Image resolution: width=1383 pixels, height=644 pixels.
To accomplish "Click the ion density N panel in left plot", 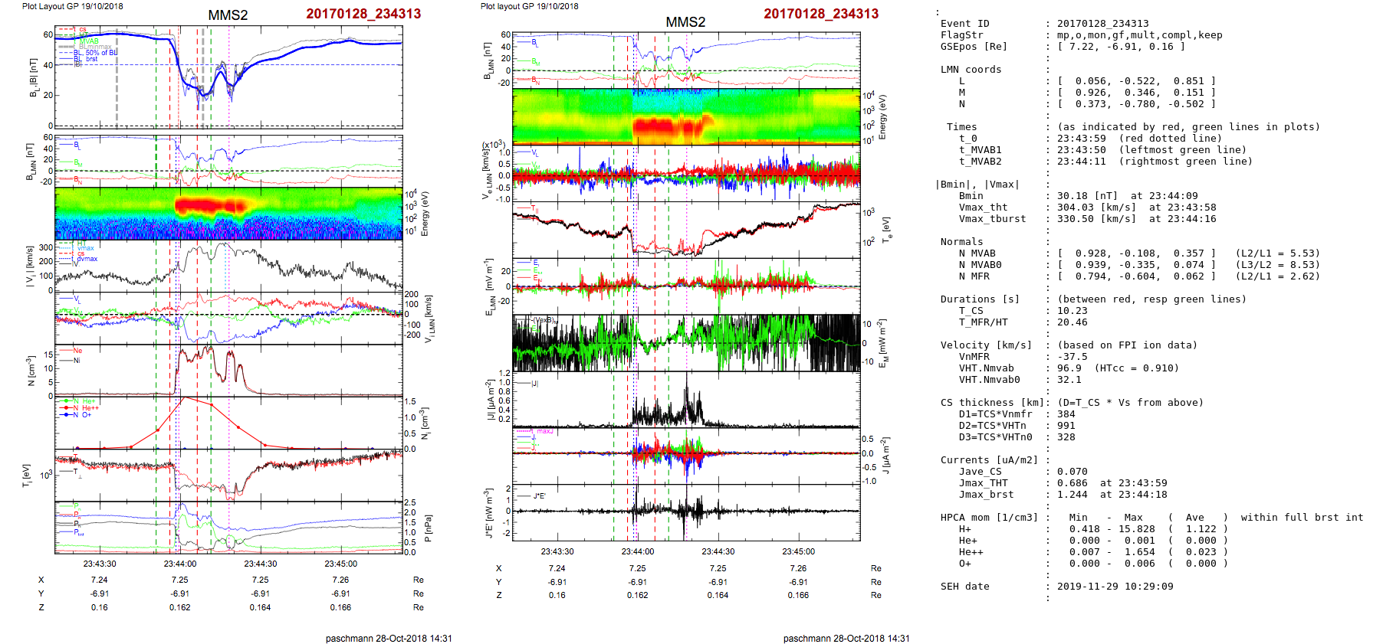I will point(228,370).
